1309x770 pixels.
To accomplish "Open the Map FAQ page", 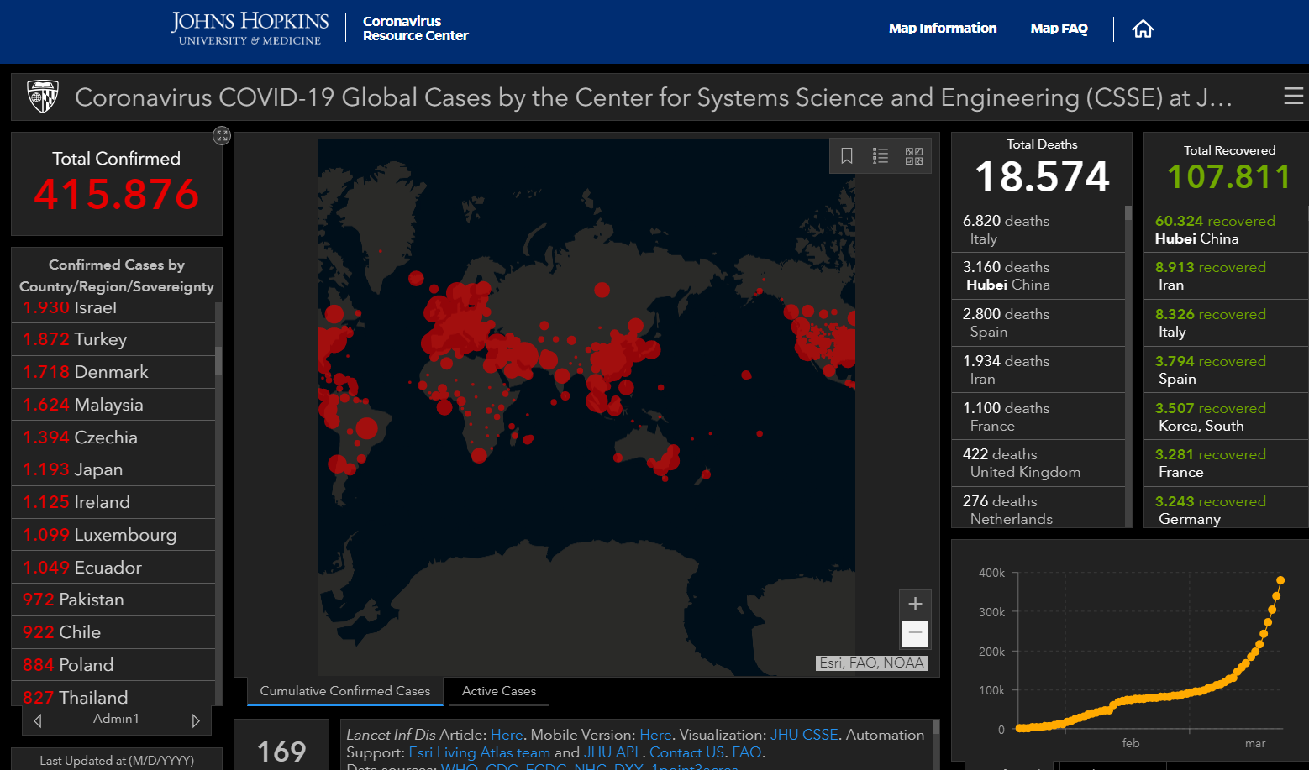I will (x=1059, y=29).
